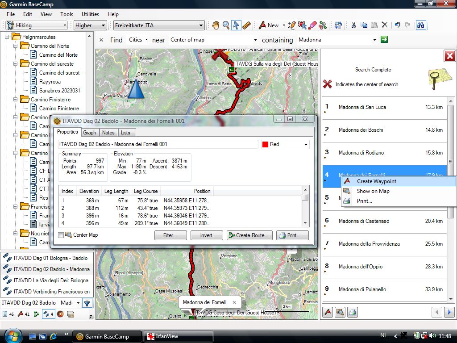
Task: Collapse the Camino del Norte folder
Action: 16,46
